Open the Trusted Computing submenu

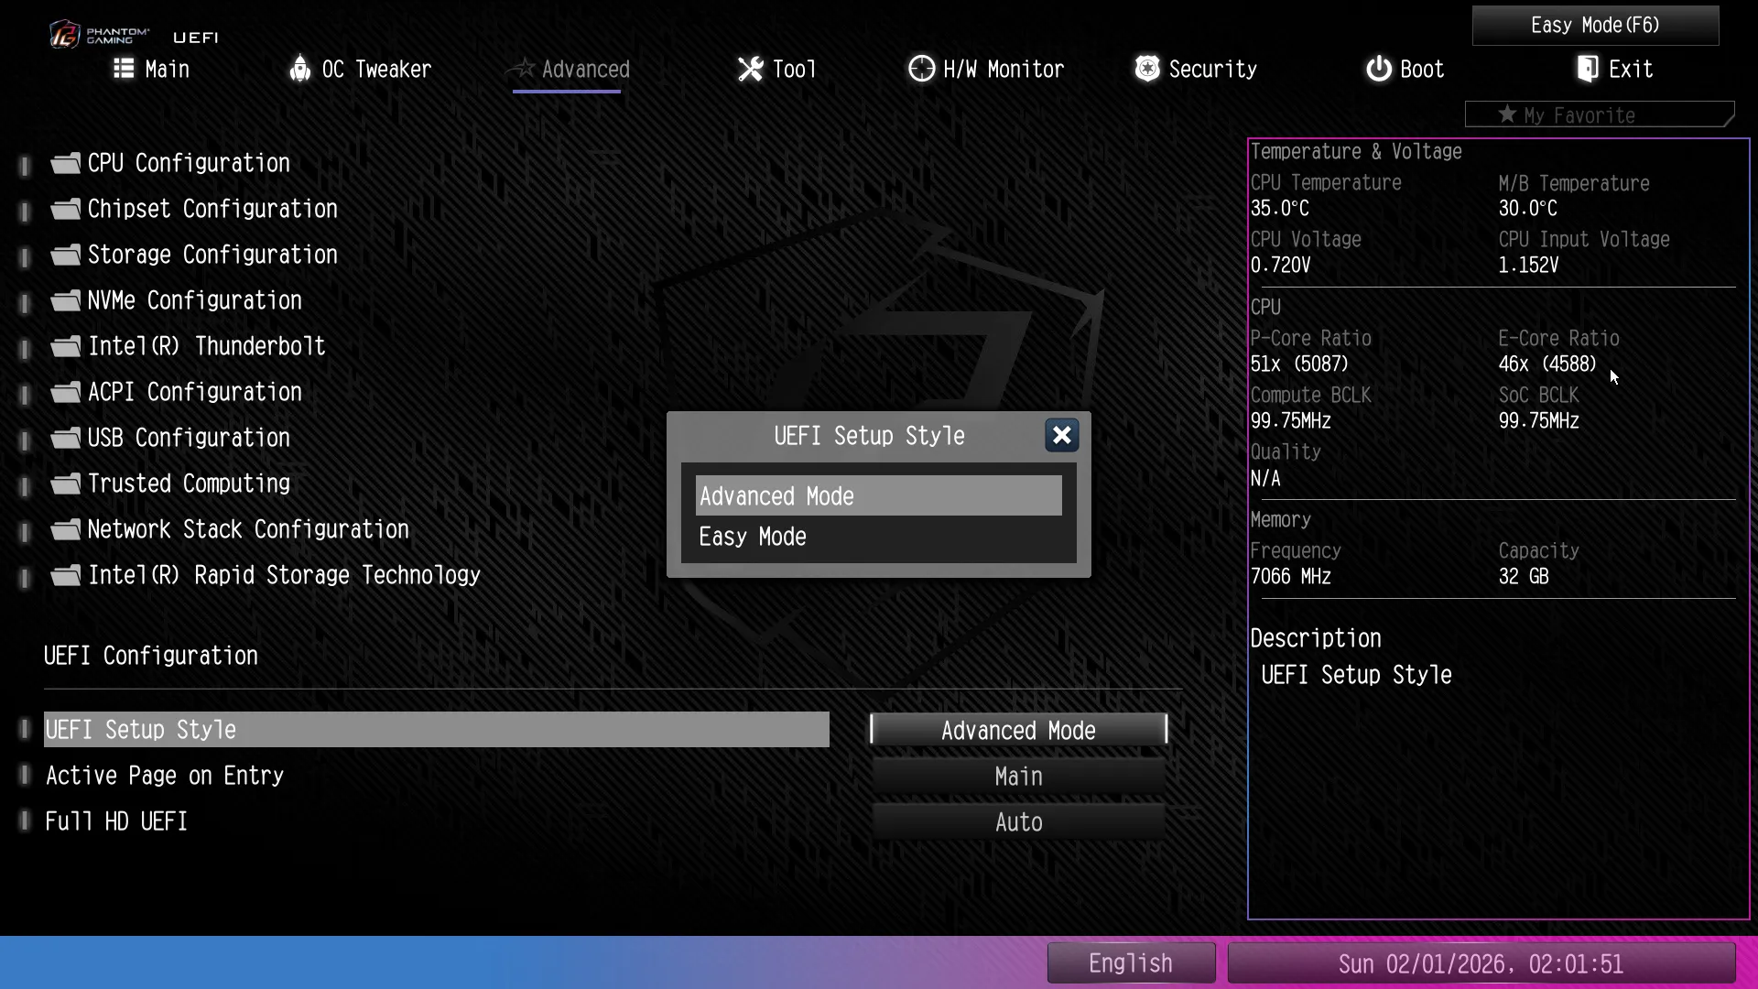tap(189, 484)
